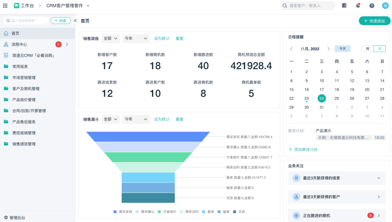Go to previous month in calendar
This screenshot has height=222, width=392.
click(291, 49)
